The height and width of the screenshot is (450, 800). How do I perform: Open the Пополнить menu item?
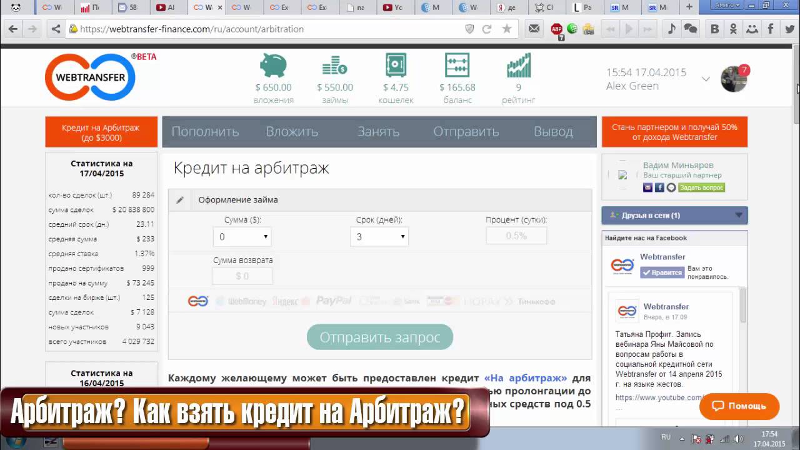205,132
